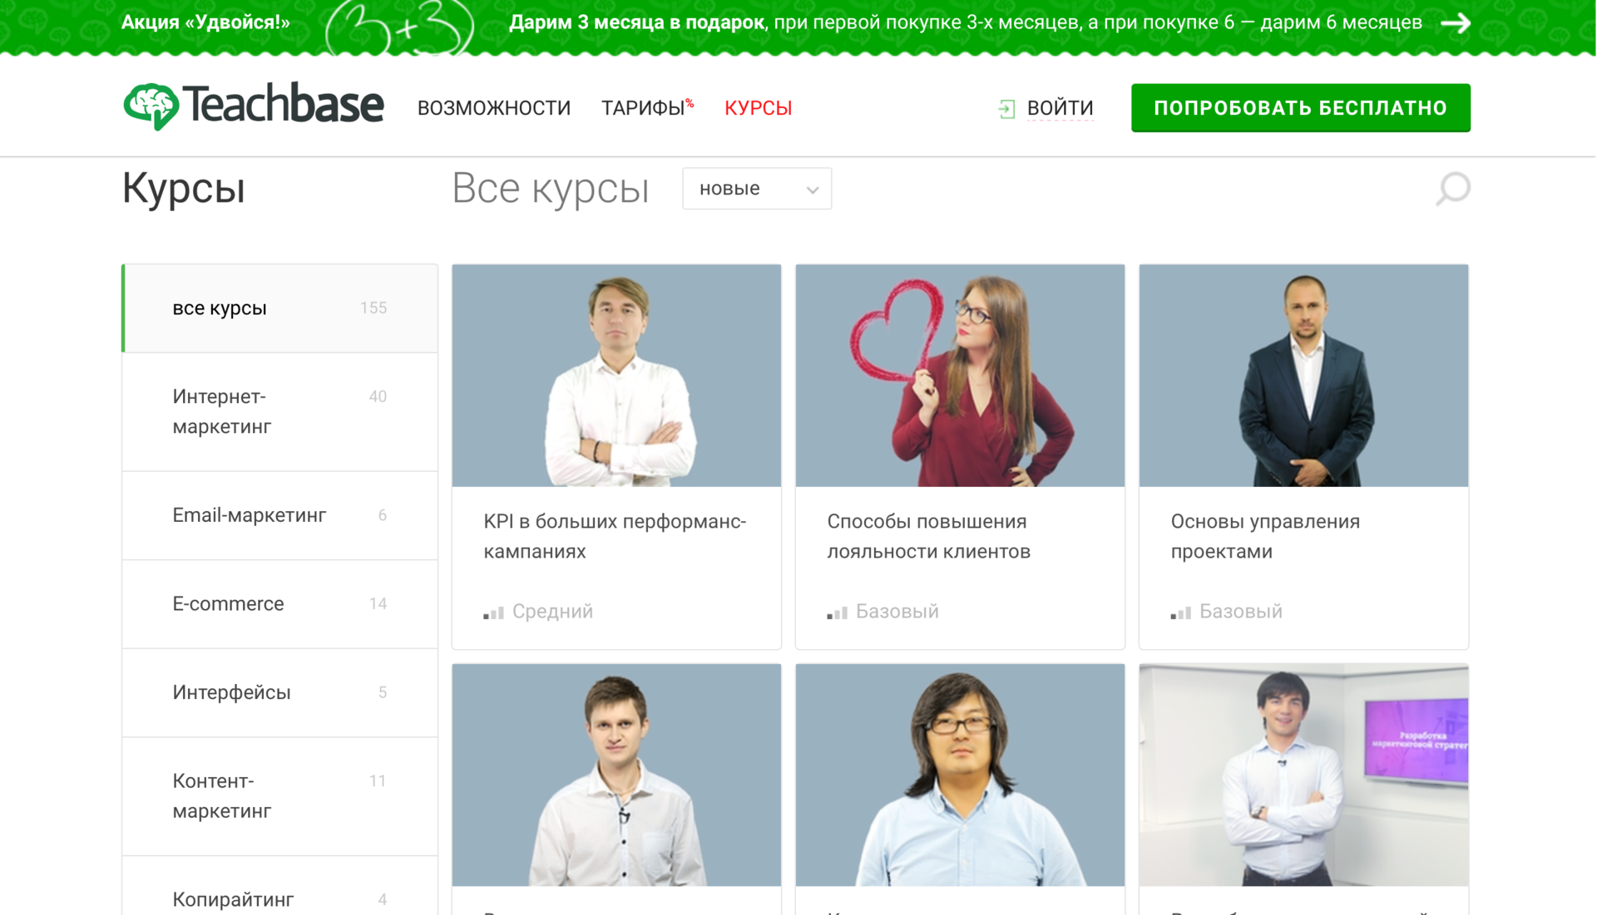
Task: Select the E-commerce category filter
Action: (x=228, y=604)
